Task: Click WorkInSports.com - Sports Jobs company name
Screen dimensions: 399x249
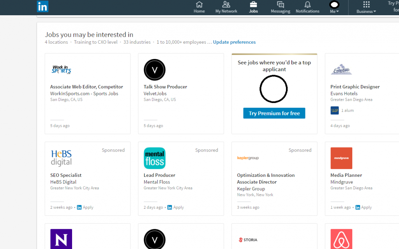Action: (x=84, y=94)
